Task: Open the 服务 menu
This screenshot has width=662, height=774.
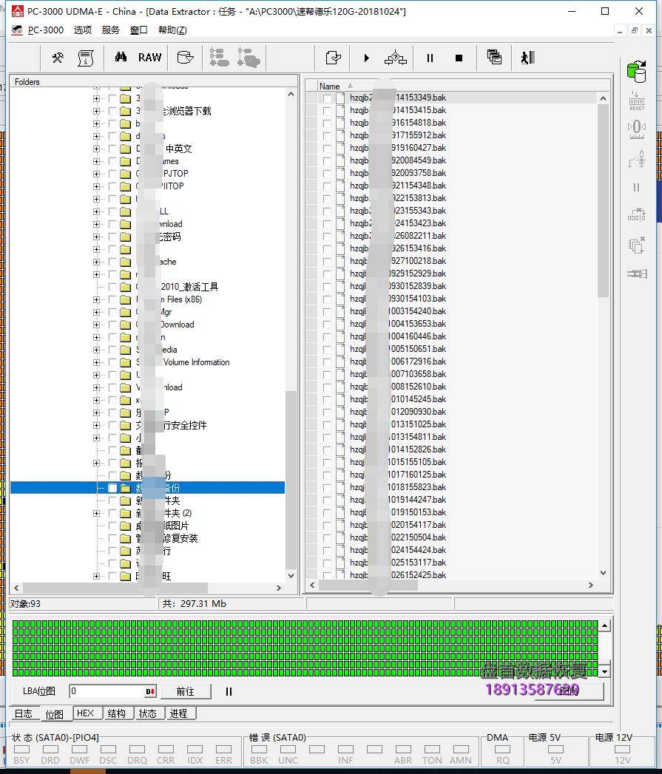Action: [111, 30]
